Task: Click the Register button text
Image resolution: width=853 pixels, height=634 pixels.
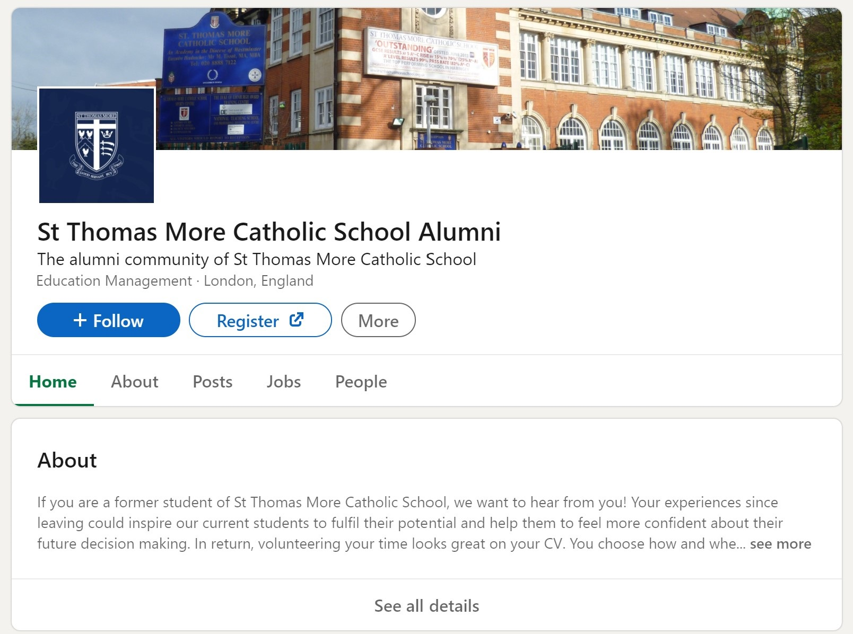Action: [248, 321]
